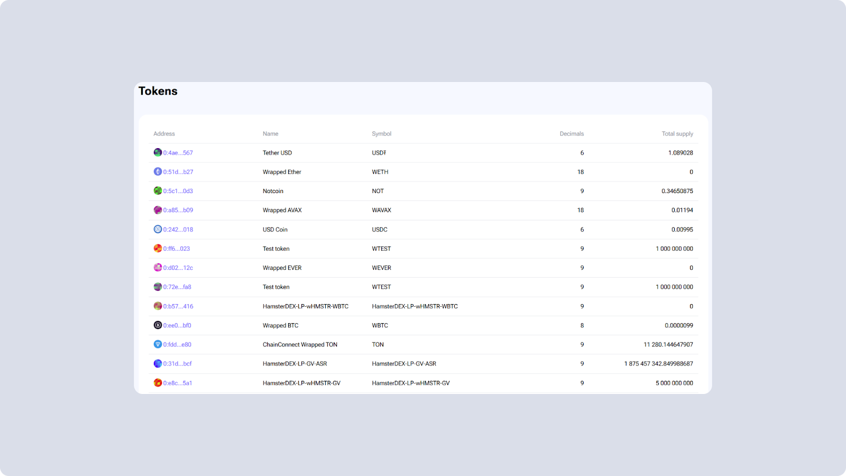Open address link 0:72e...fa8
Viewport: 846px width, 476px height.
[177, 287]
